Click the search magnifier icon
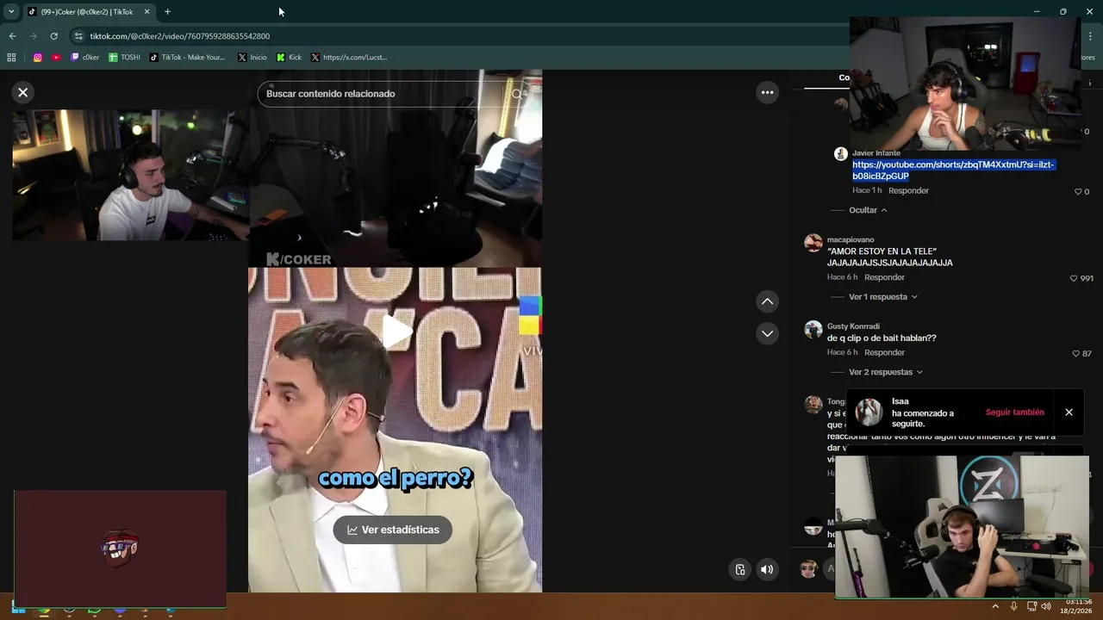1103x620 pixels. pos(517,94)
